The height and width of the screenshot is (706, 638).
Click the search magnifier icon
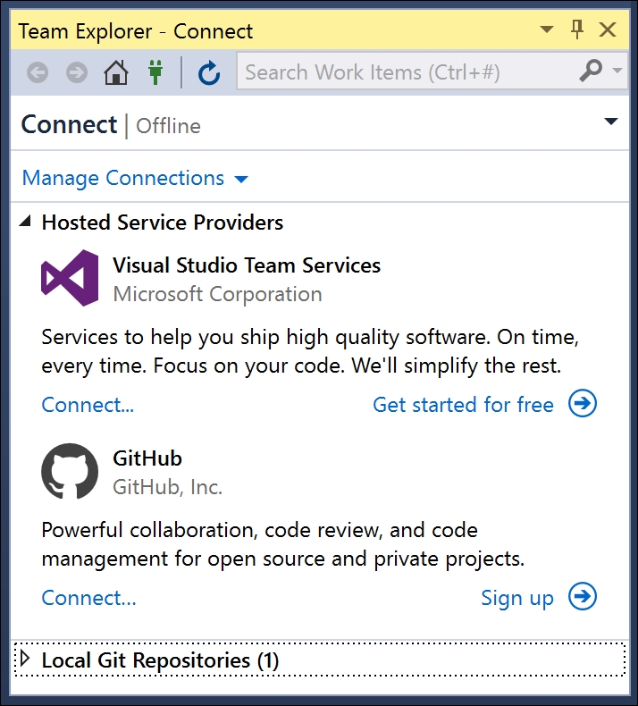pos(591,71)
